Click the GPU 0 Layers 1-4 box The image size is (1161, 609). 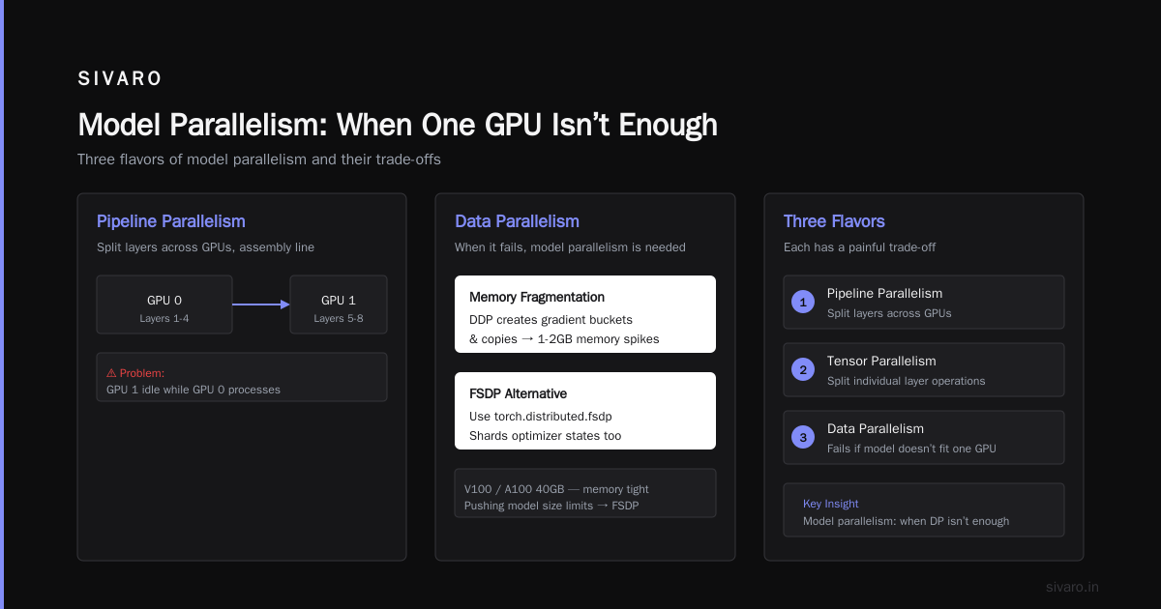164,304
